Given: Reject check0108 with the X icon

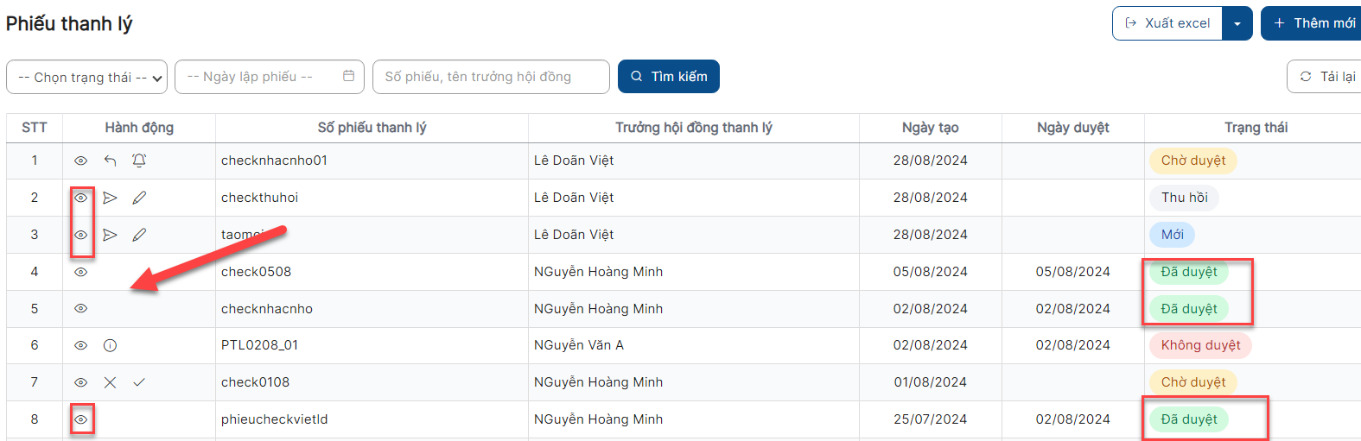Looking at the screenshot, I should click(x=110, y=382).
